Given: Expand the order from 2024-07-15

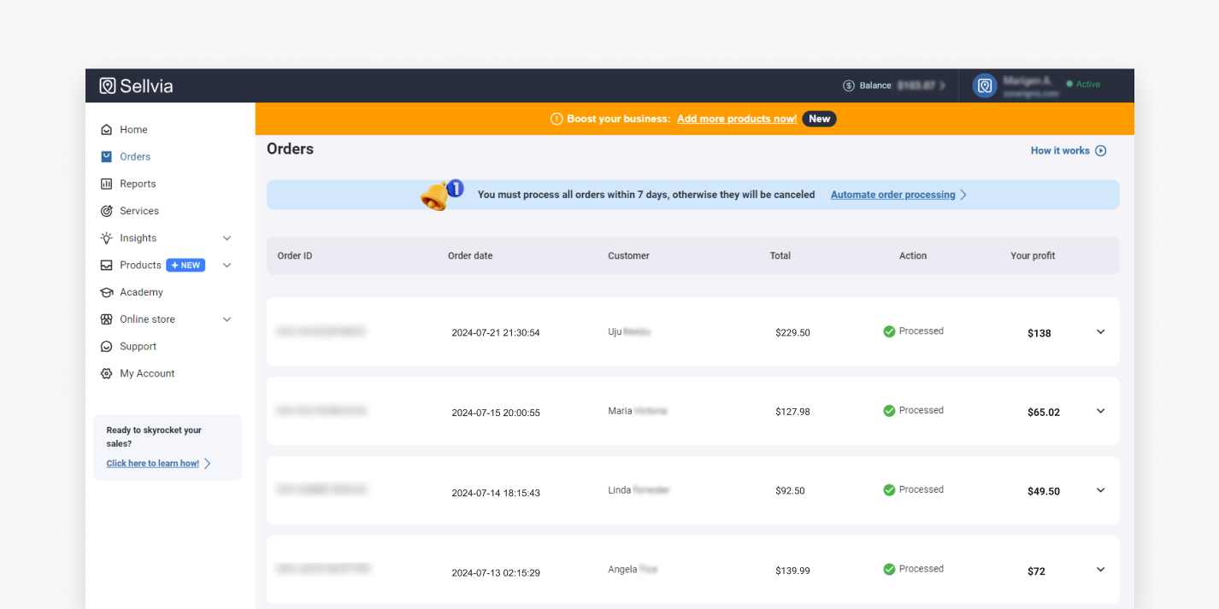Looking at the screenshot, I should point(1100,411).
